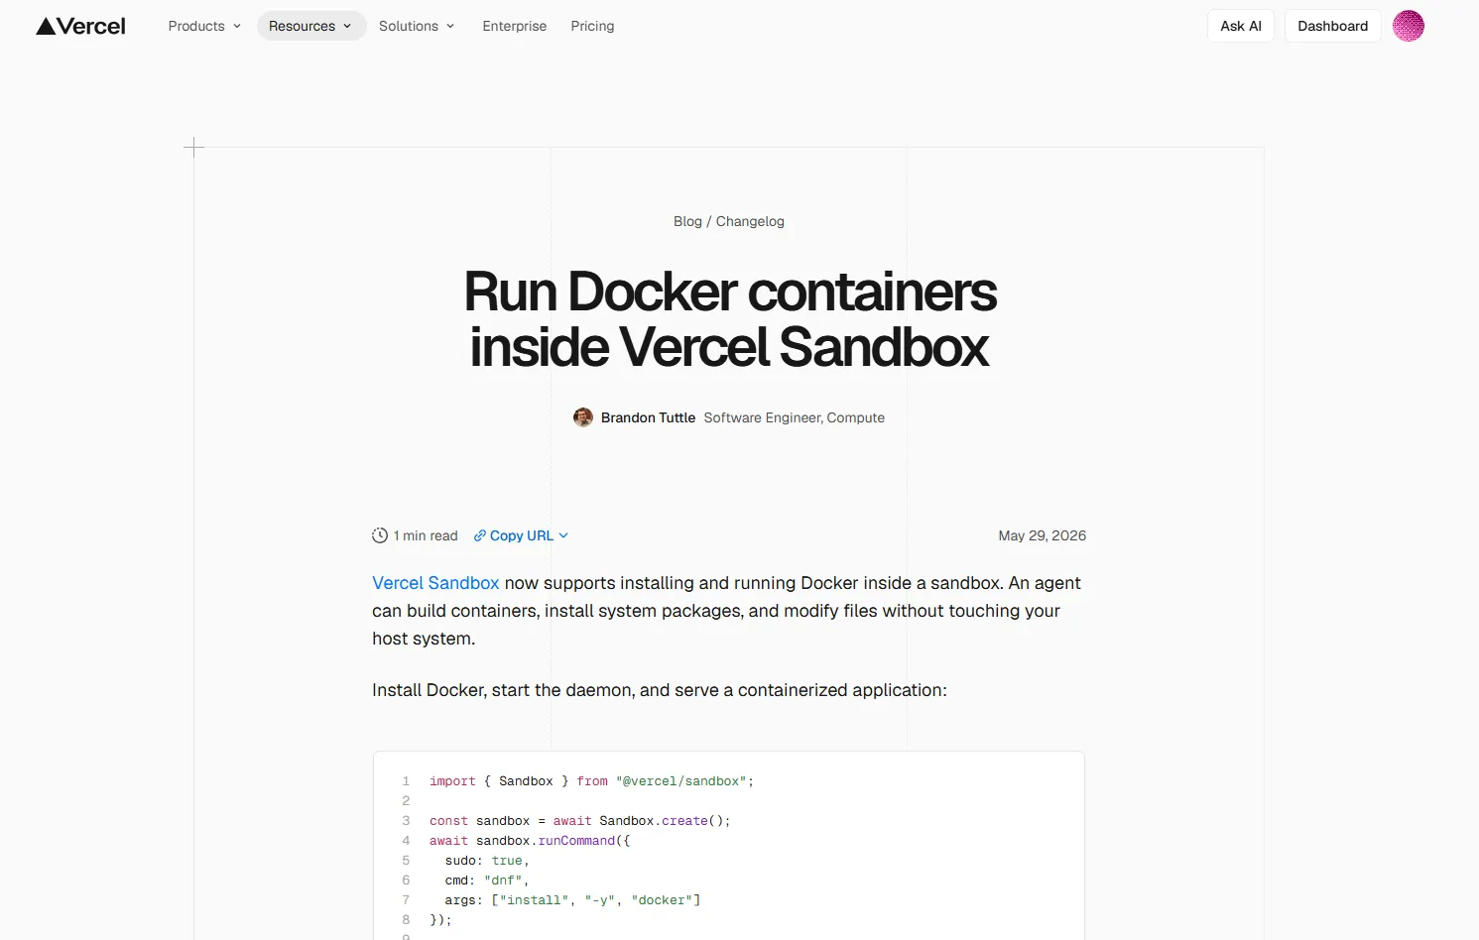Expand the Solutions dropdown menu

click(417, 26)
